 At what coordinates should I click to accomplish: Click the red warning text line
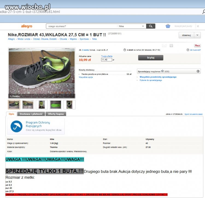86,195
